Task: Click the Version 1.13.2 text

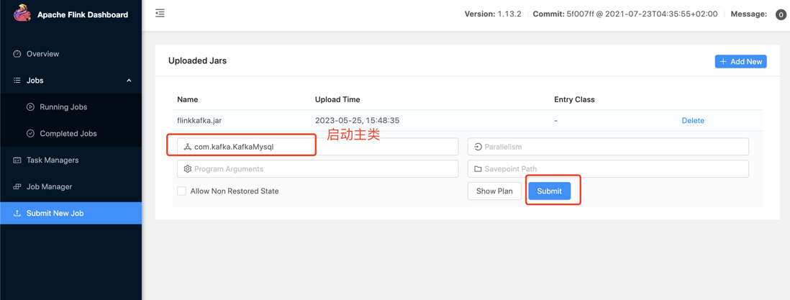Action: click(x=493, y=14)
